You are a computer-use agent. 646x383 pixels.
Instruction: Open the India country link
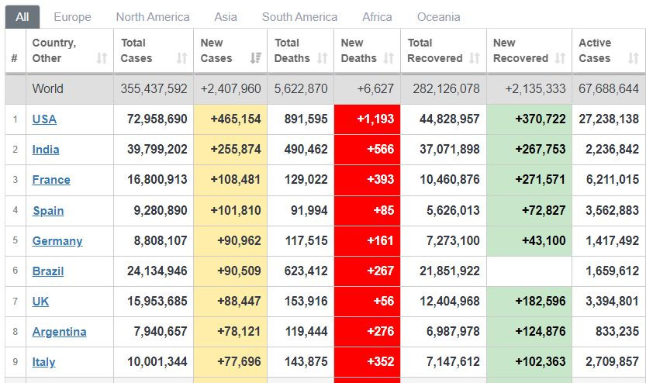pos(46,150)
